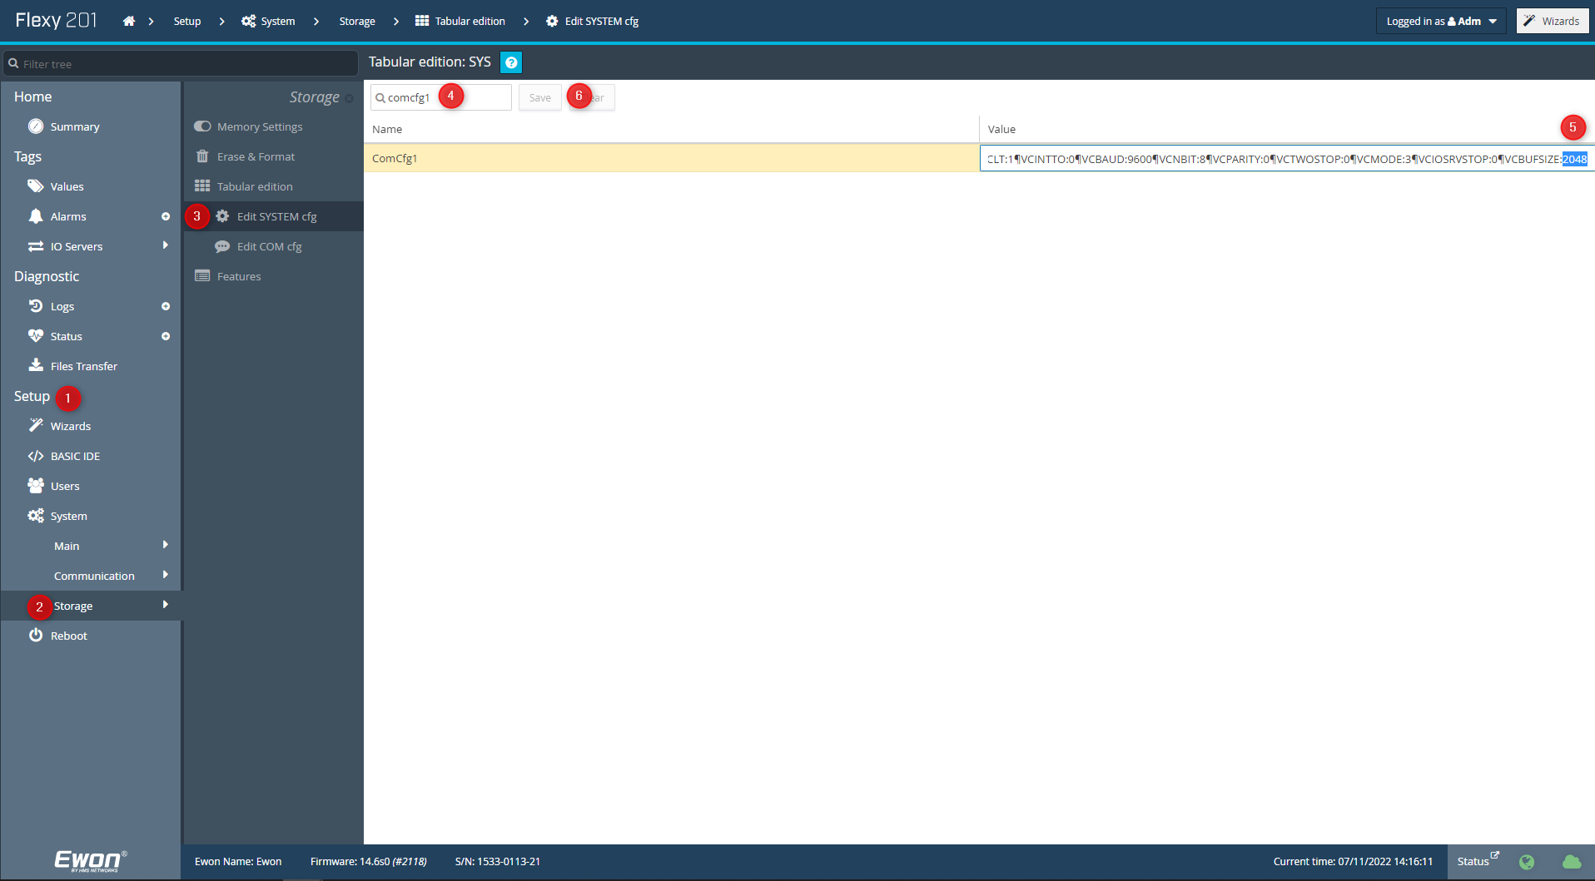
Task: Click the Tabular edition grid icon
Action: pyautogui.click(x=202, y=186)
